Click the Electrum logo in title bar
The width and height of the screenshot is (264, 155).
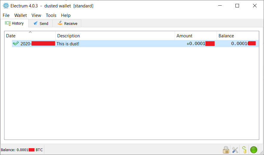click(6, 6)
